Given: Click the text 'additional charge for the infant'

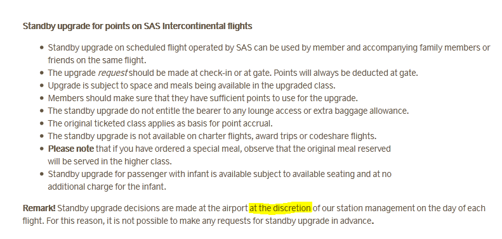Looking at the screenshot, I should coord(106,187).
